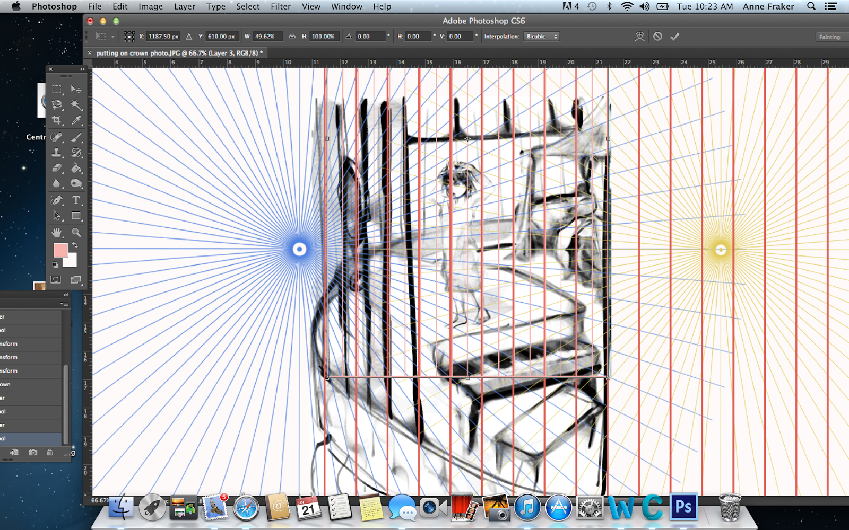Select the Clone Stamp tool
849x530 pixels.
[x=57, y=153]
